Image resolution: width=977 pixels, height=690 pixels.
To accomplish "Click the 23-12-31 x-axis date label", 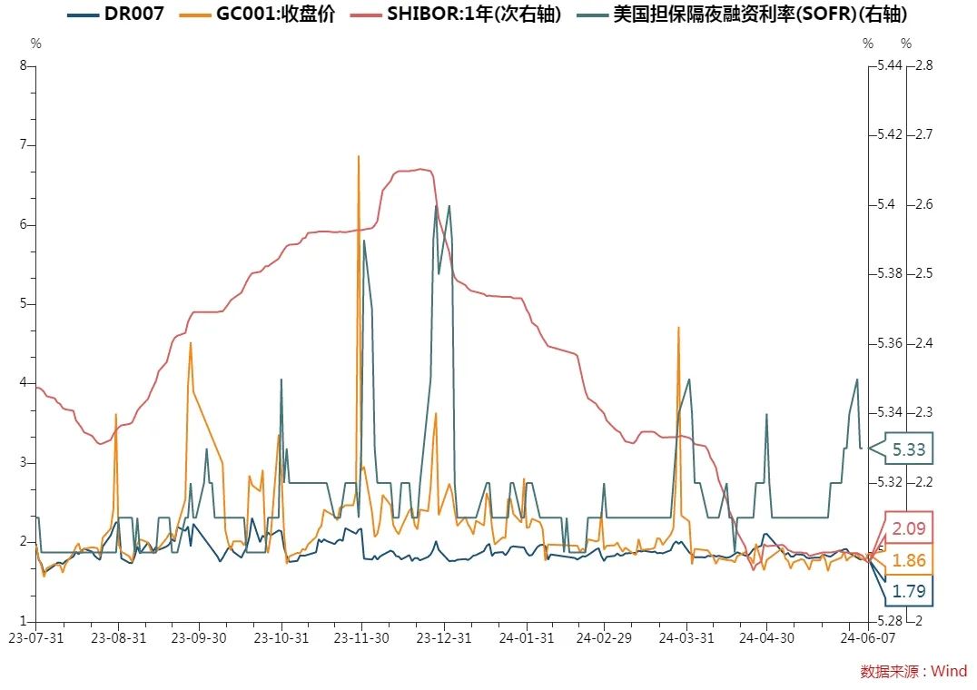I will (444, 637).
